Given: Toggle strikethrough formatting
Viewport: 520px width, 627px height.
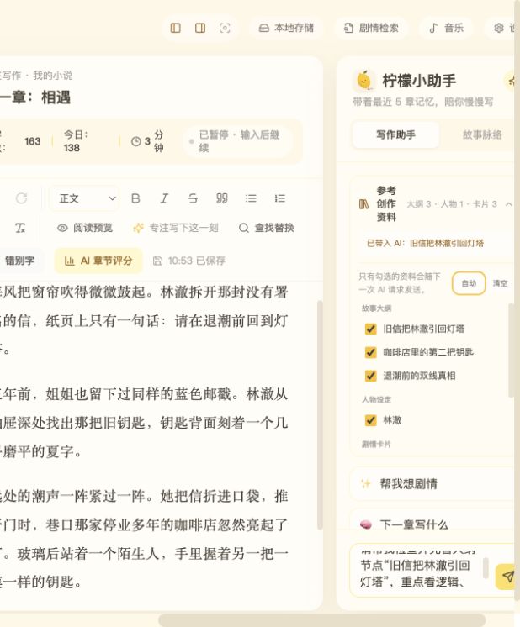Looking at the screenshot, I should tap(193, 198).
